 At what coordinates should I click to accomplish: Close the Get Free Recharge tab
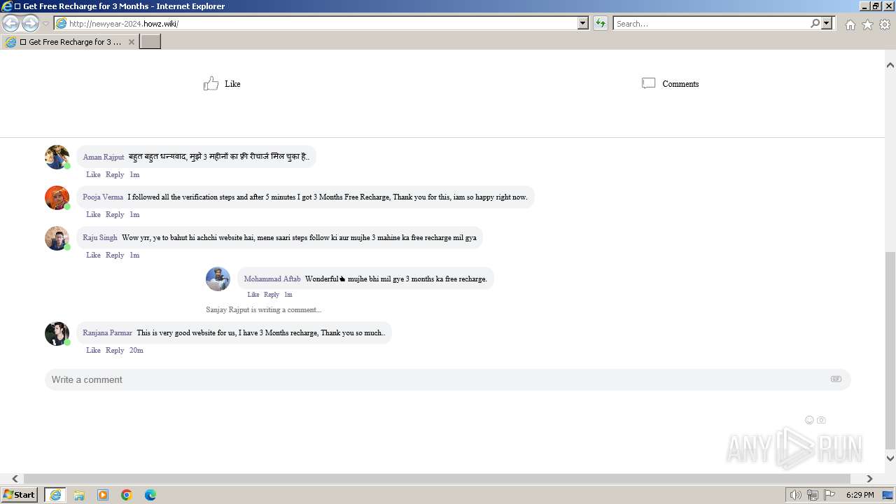[x=131, y=42]
